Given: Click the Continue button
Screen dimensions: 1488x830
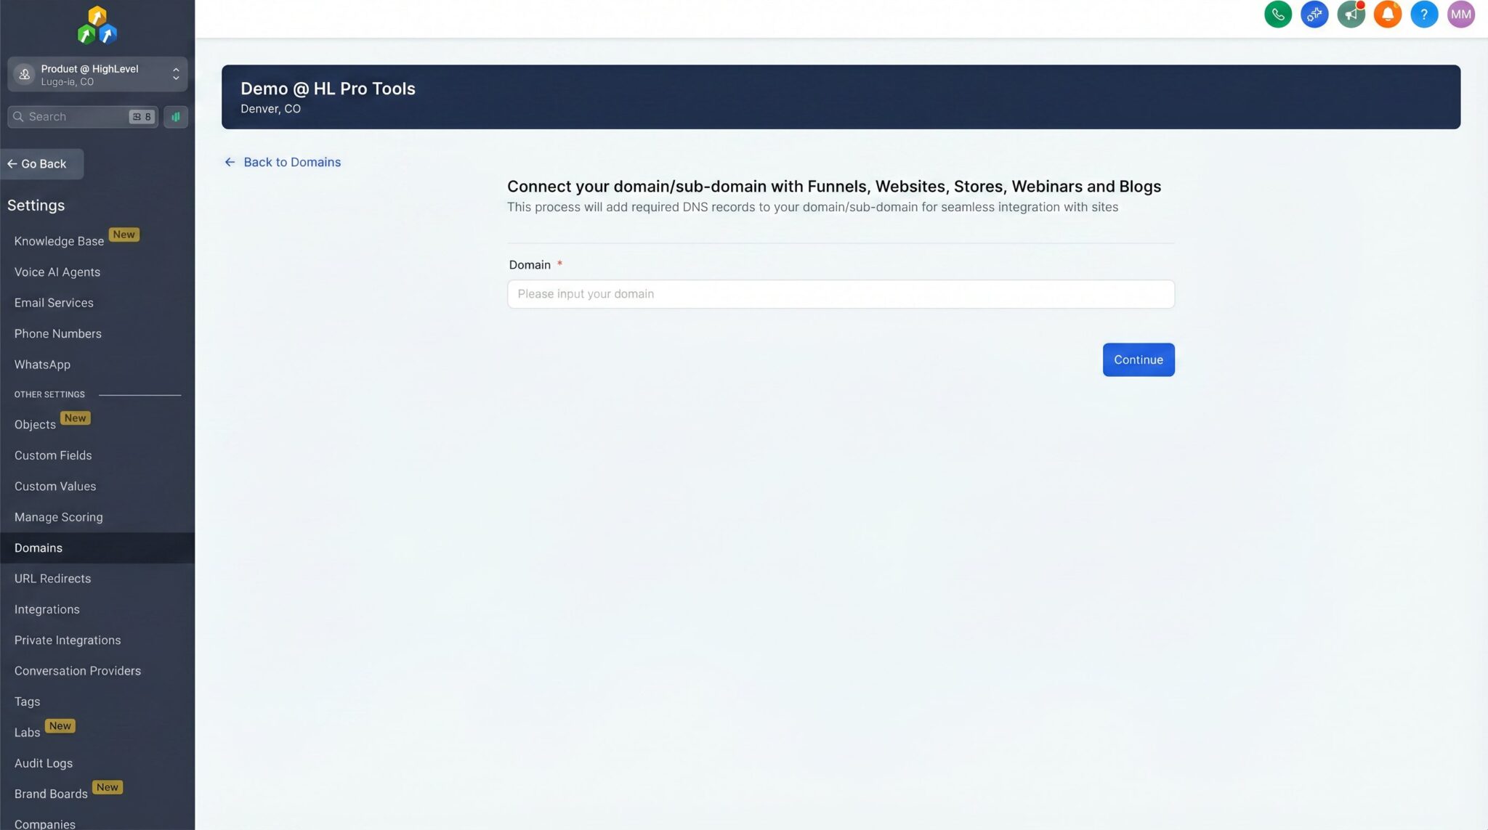Looking at the screenshot, I should pyautogui.click(x=1139, y=359).
